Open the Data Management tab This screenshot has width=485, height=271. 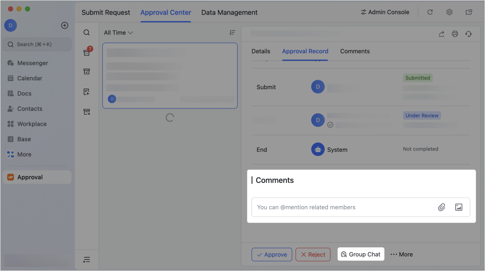click(x=229, y=12)
